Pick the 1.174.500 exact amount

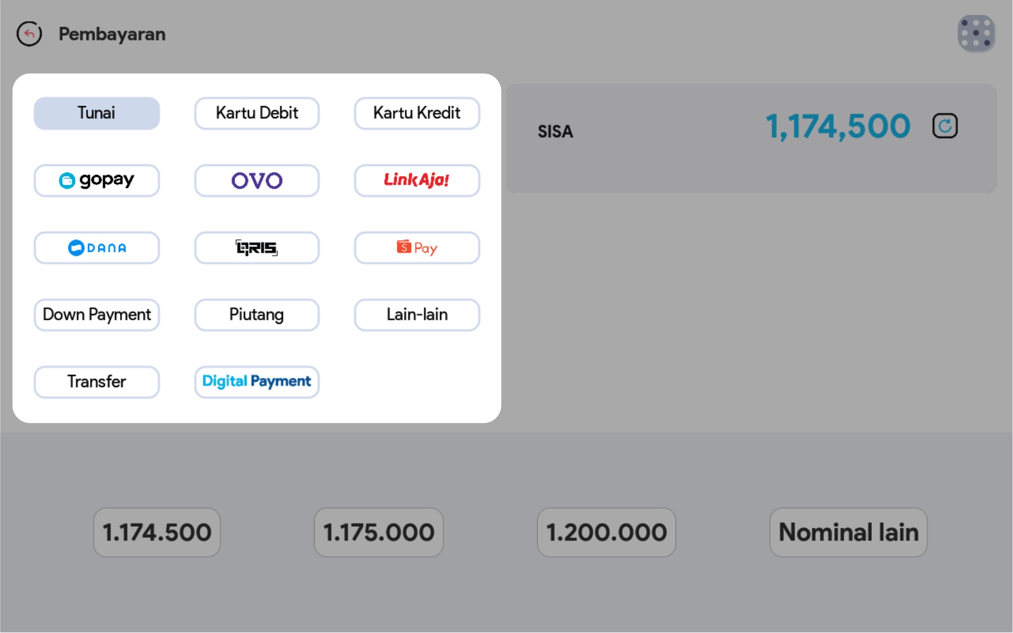pyautogui.click(x=157, y=532)
